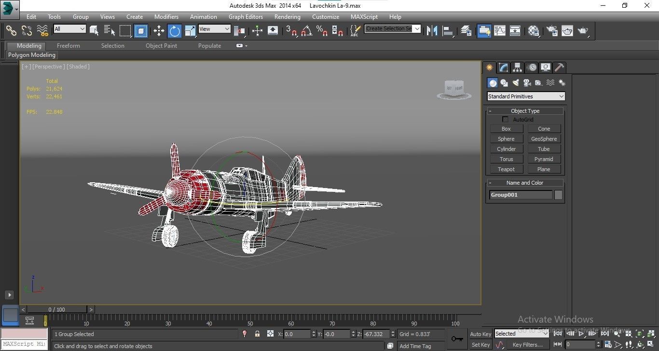Collapse the Name and Color rollout

525,183
